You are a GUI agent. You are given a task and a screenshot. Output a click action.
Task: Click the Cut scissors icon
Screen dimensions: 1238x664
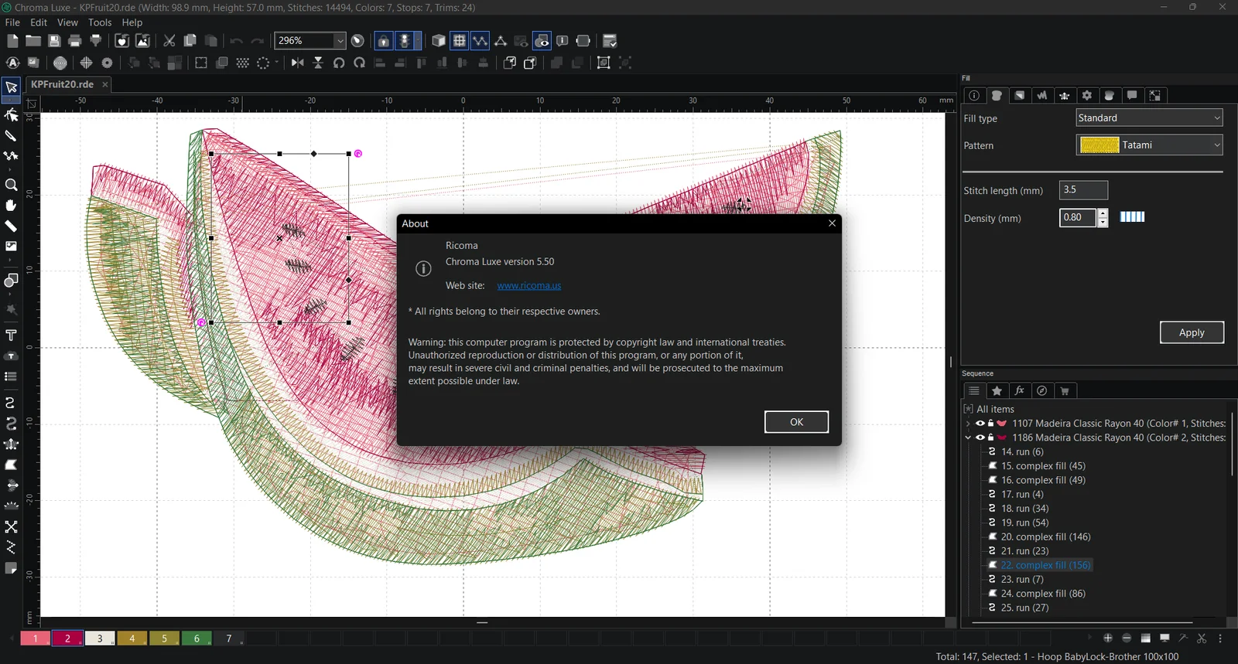click(169, 41)
